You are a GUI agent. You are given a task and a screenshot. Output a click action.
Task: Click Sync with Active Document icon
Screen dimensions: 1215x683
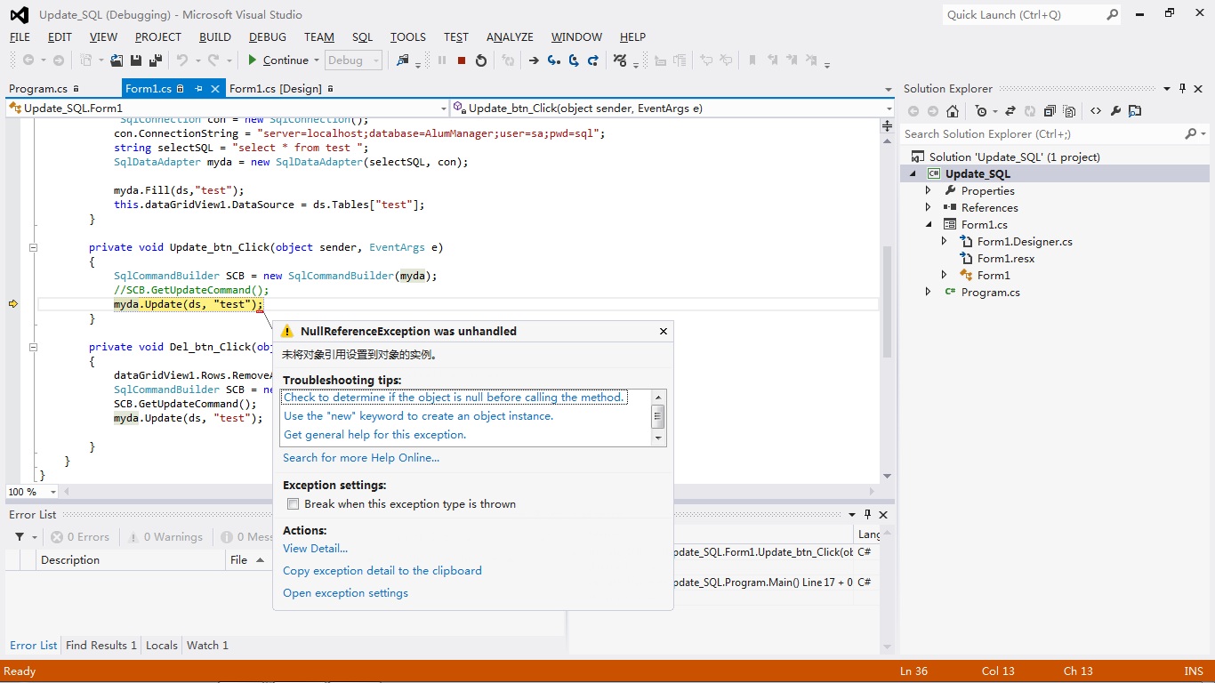pyautogui.click(x=1010, y=111)
